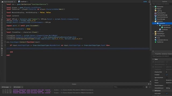Click the WorldModel icon
This screenshot has height=96, width=172.
[x=162, y=27]
